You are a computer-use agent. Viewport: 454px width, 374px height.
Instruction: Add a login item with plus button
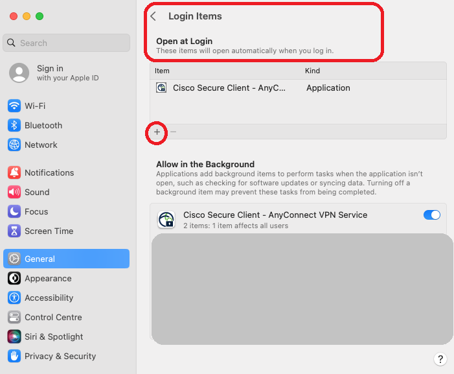157,132
